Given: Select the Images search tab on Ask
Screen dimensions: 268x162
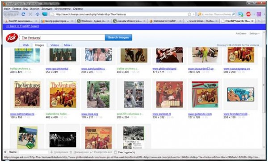Looking at the screenshot, I should (39, 45).
